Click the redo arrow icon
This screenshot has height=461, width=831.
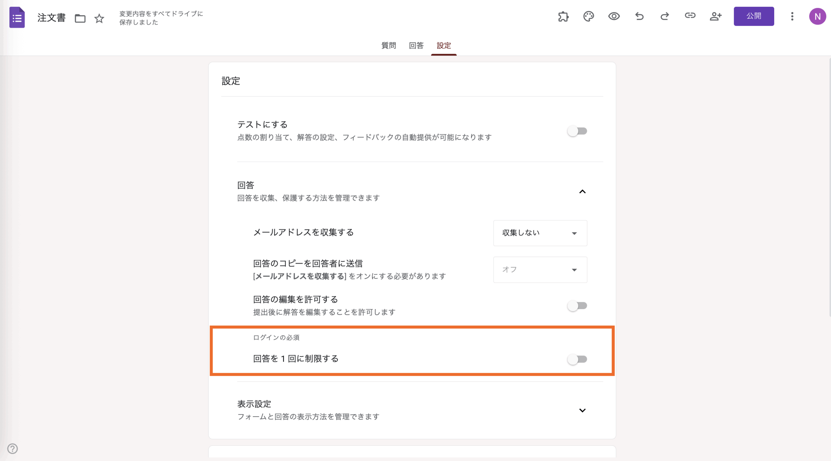[x=664, y=16]
